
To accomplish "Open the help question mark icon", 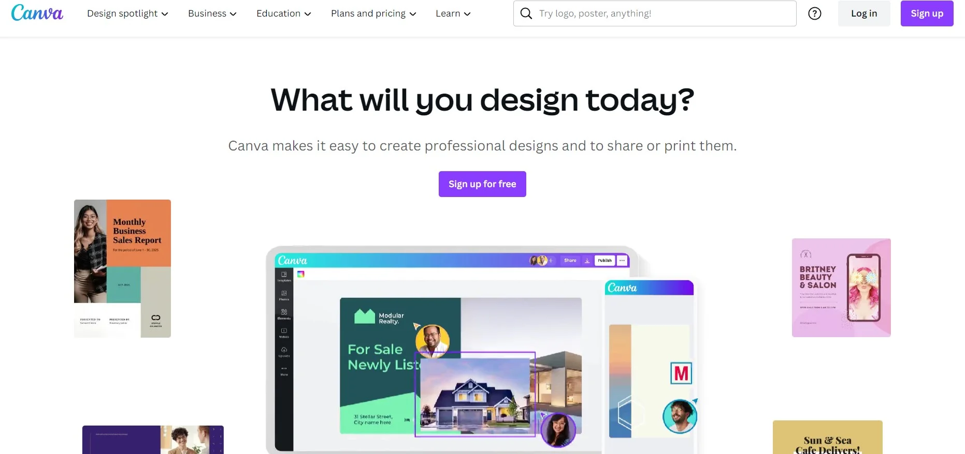I will [x=815, y=13].
